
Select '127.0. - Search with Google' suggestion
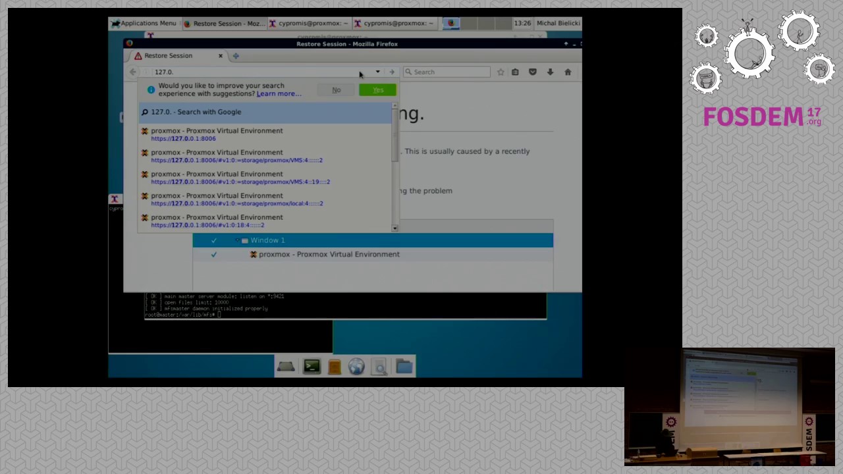265,112
